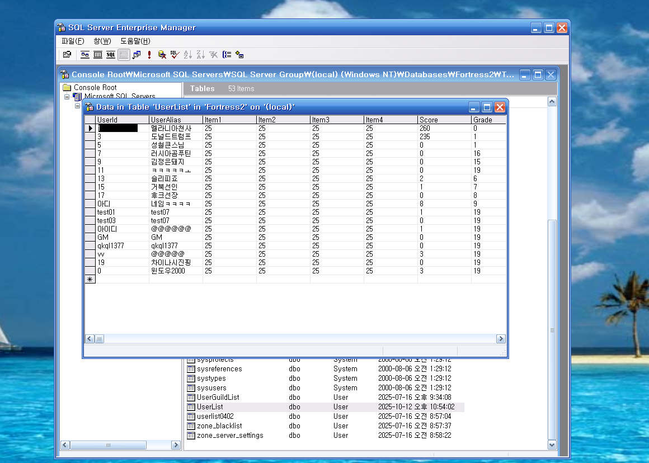Select the zone_server_settings table name

coord(230,435)
